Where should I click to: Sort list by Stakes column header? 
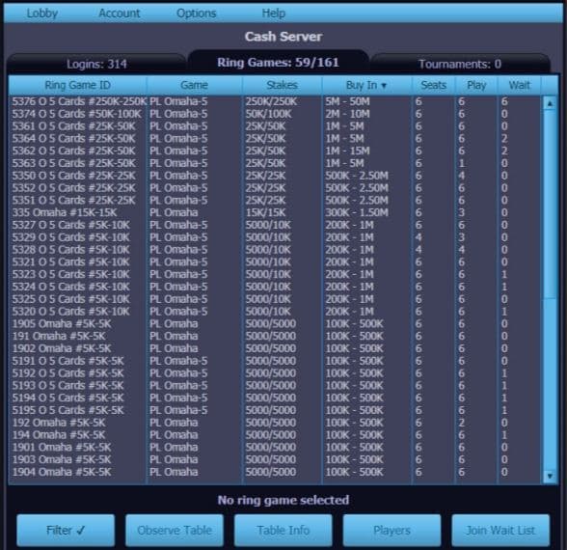click(282, 85)
